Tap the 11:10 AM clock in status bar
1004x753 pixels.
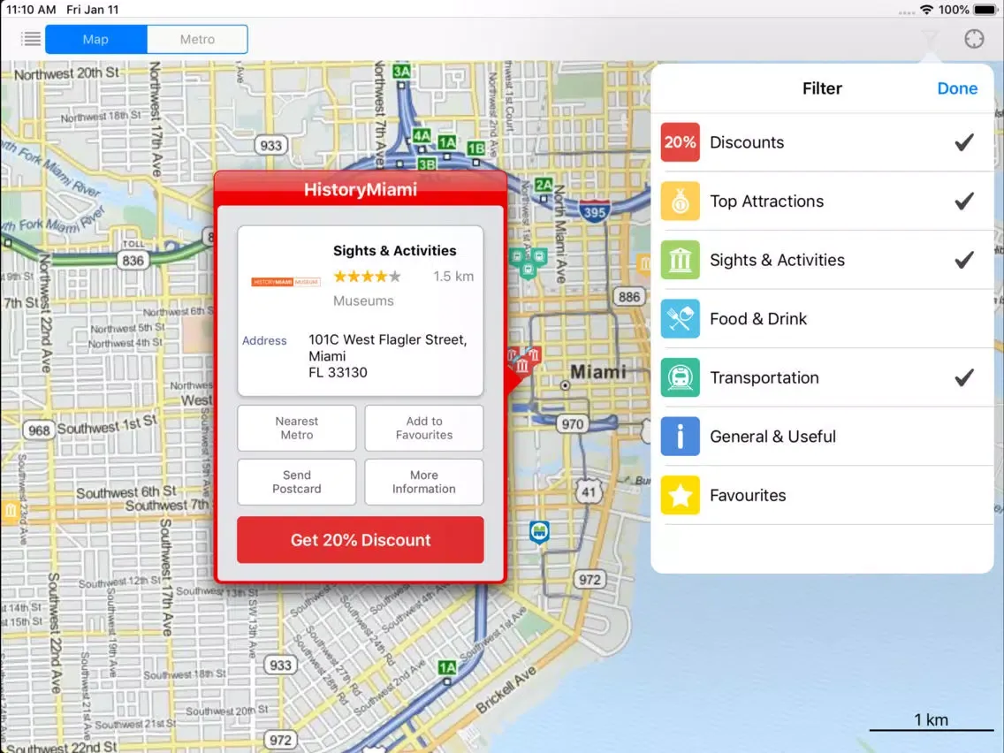tap(31, 10)
